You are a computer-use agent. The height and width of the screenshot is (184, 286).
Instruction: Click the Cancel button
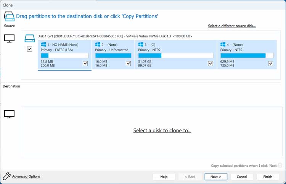click(242, 177)
